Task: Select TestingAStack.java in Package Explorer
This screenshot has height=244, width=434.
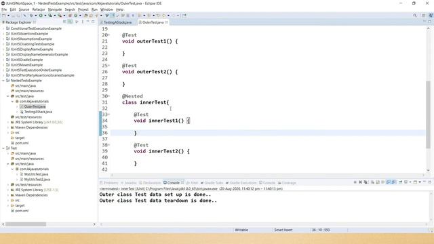Action: (x=38, y=112)
